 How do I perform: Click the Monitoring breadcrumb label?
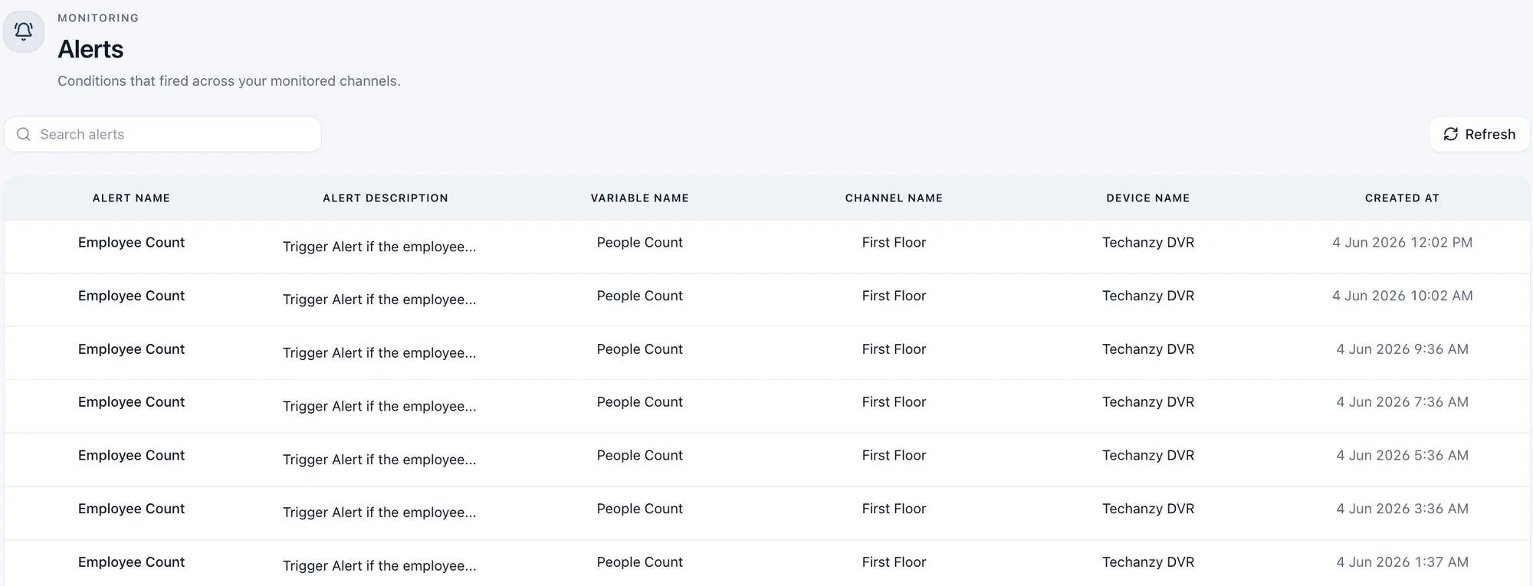point(98,18)
